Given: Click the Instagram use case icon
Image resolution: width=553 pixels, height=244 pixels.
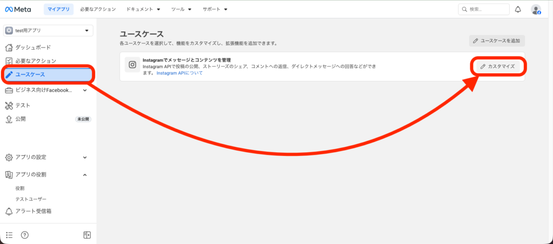Looking at the screenshot, I should [x=132, y=65].
